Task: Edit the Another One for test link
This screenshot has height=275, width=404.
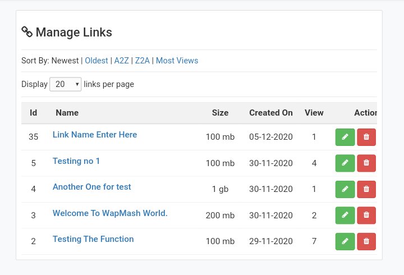Action: click(345, 189)
